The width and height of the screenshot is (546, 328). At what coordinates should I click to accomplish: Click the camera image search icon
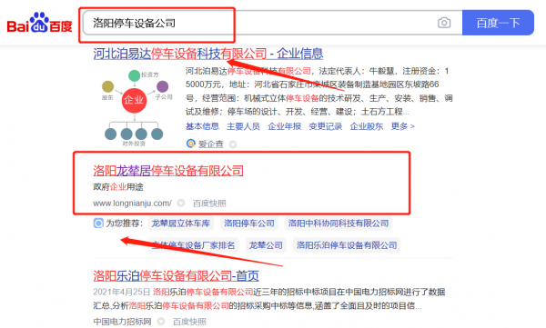click(444, 23)
